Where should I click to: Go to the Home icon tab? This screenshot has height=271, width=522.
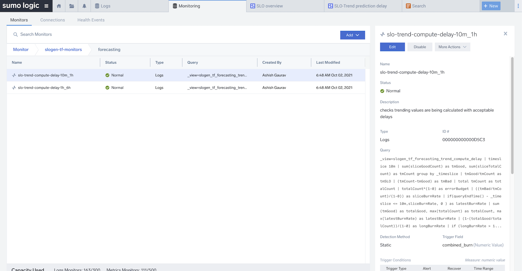pyautogui.click(x=59, y=6)
